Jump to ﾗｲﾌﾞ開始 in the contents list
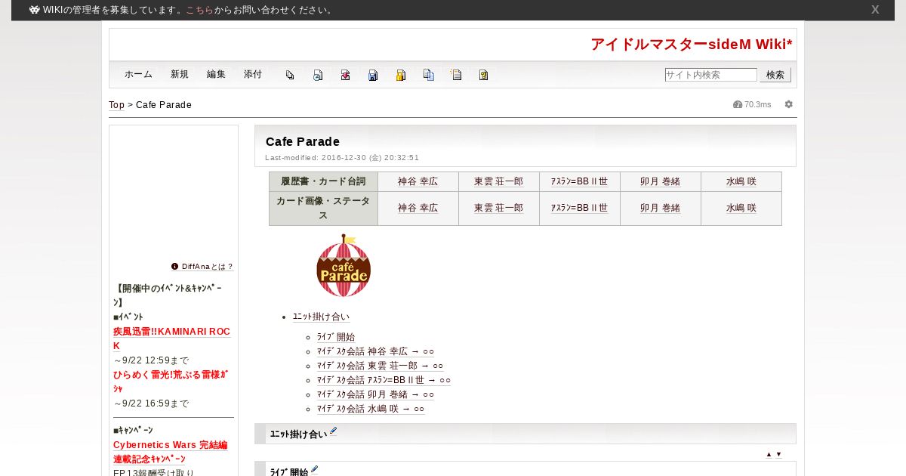906x476 pixels. pos(336,337)
